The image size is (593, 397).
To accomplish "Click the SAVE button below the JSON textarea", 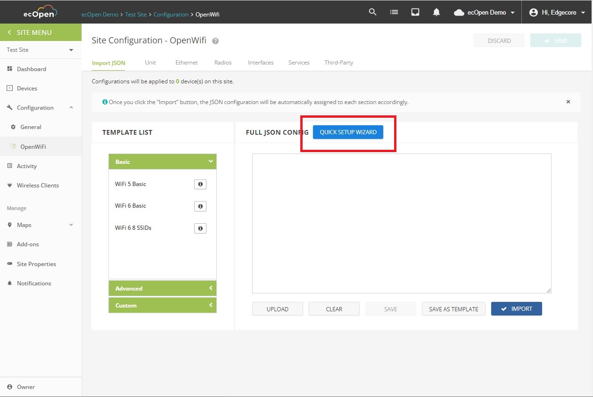I will [391, 309].
